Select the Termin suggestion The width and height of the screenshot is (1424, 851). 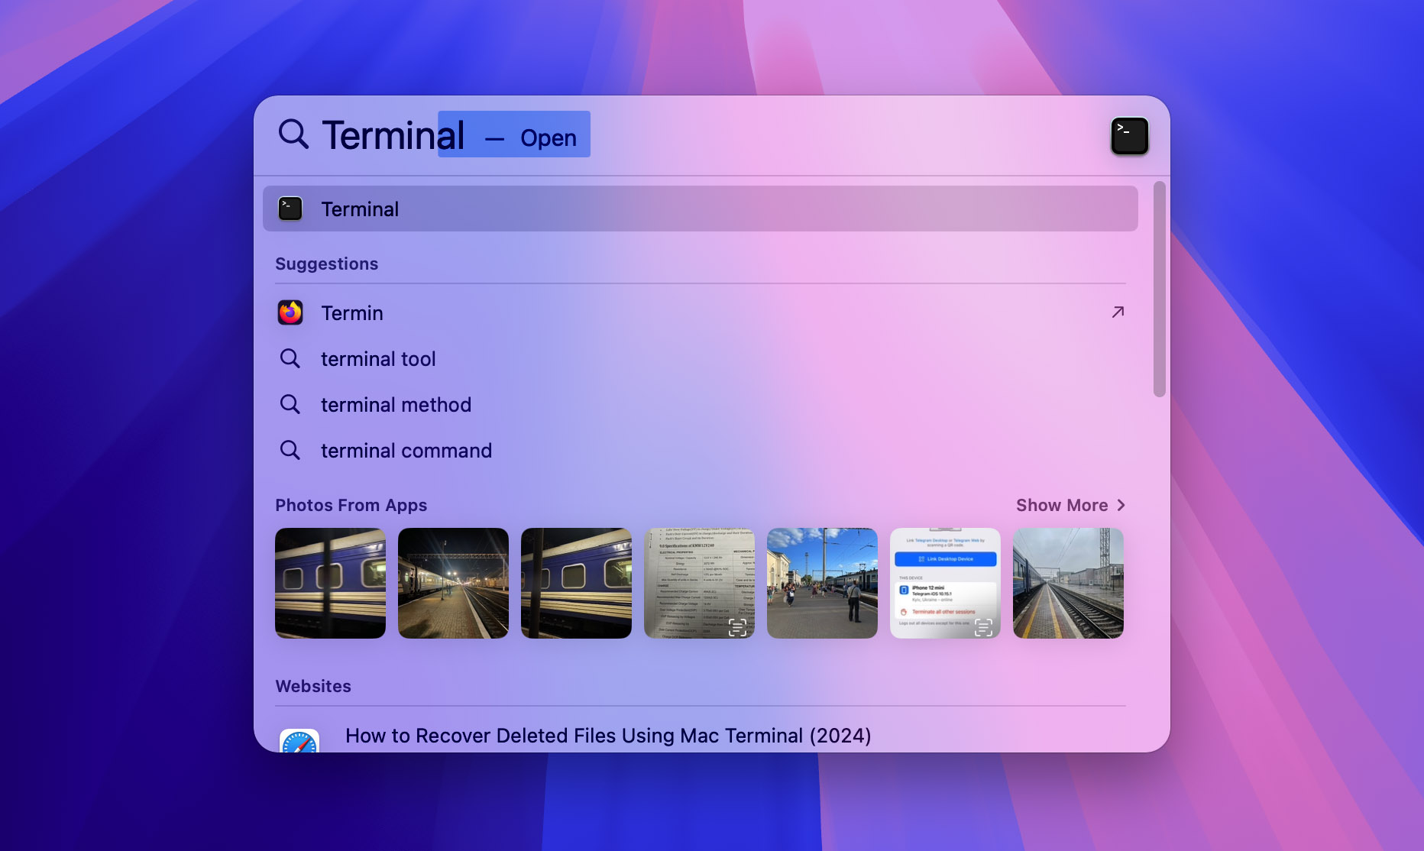click(700, 312)
